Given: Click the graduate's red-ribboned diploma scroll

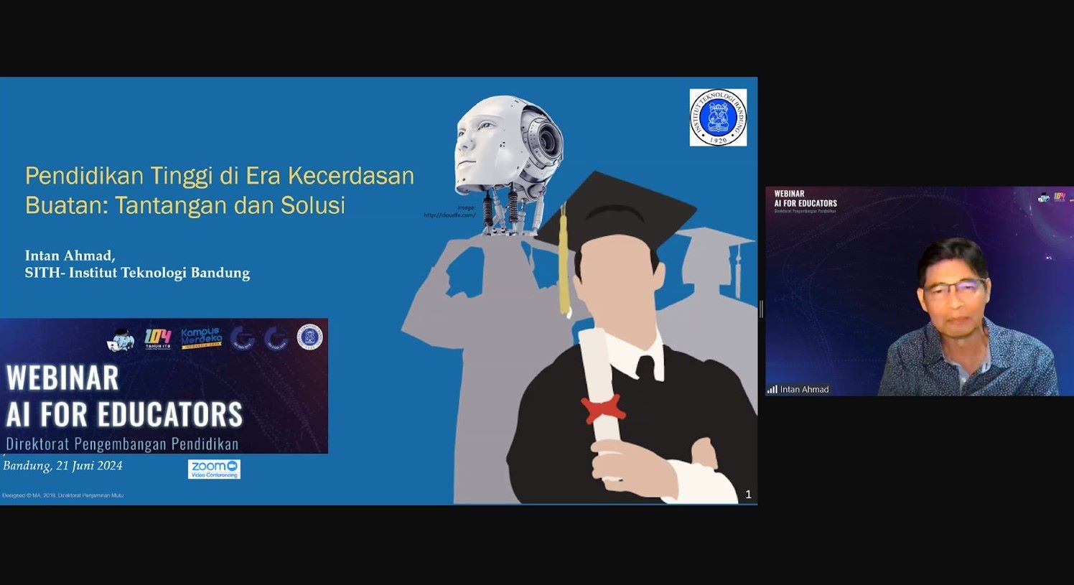Looking at the screenshot, I should tap(602, 402).
